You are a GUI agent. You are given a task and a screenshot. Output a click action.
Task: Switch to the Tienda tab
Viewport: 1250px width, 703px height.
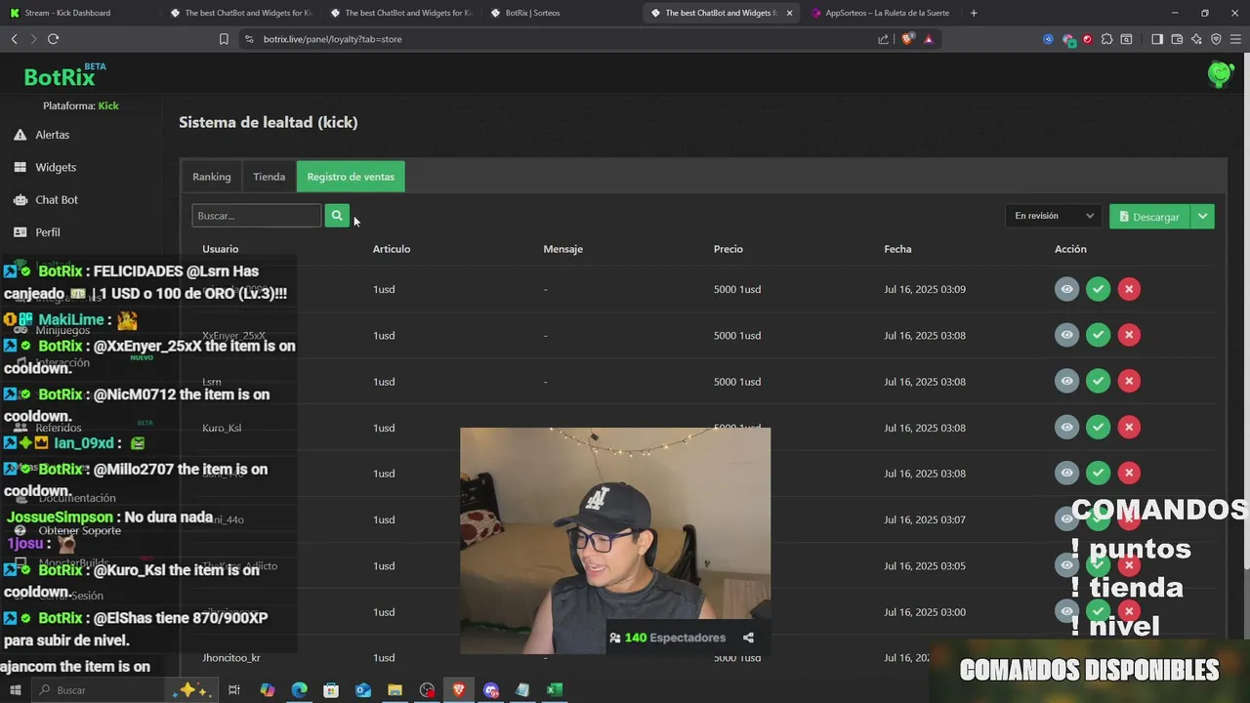(x=270, y=177)
